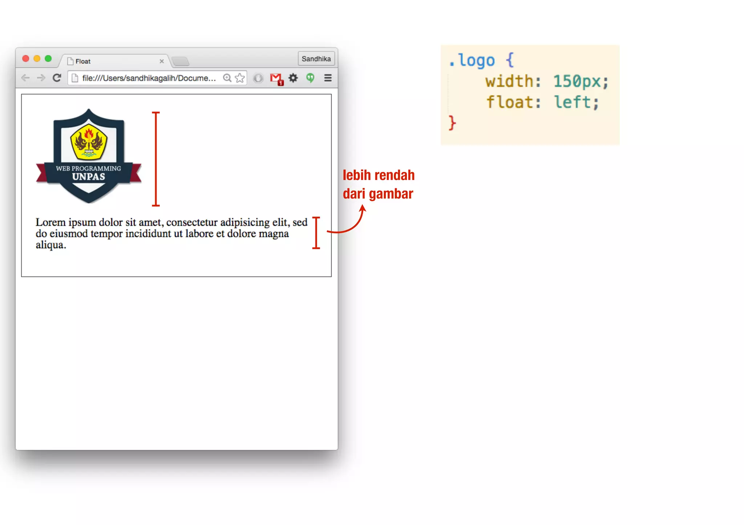The height and width of the screenshot is (525, 744).
Task: Open the Sandhika profile switcher
Action: click(316, 59)
